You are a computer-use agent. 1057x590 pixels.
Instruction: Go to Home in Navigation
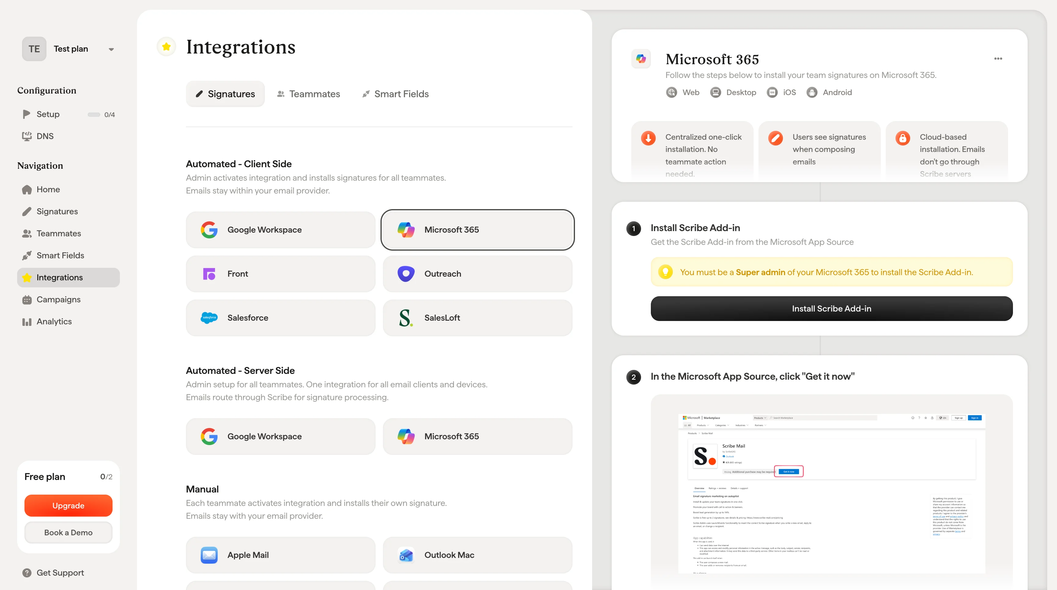point(69,190)
